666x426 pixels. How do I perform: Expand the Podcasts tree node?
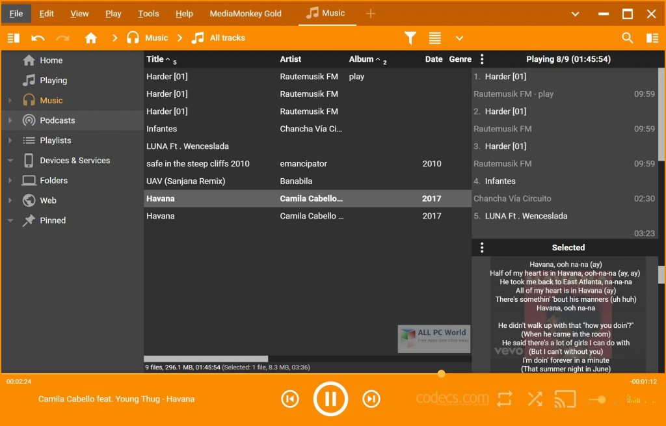pyautogui.click(x=10, y=120)
